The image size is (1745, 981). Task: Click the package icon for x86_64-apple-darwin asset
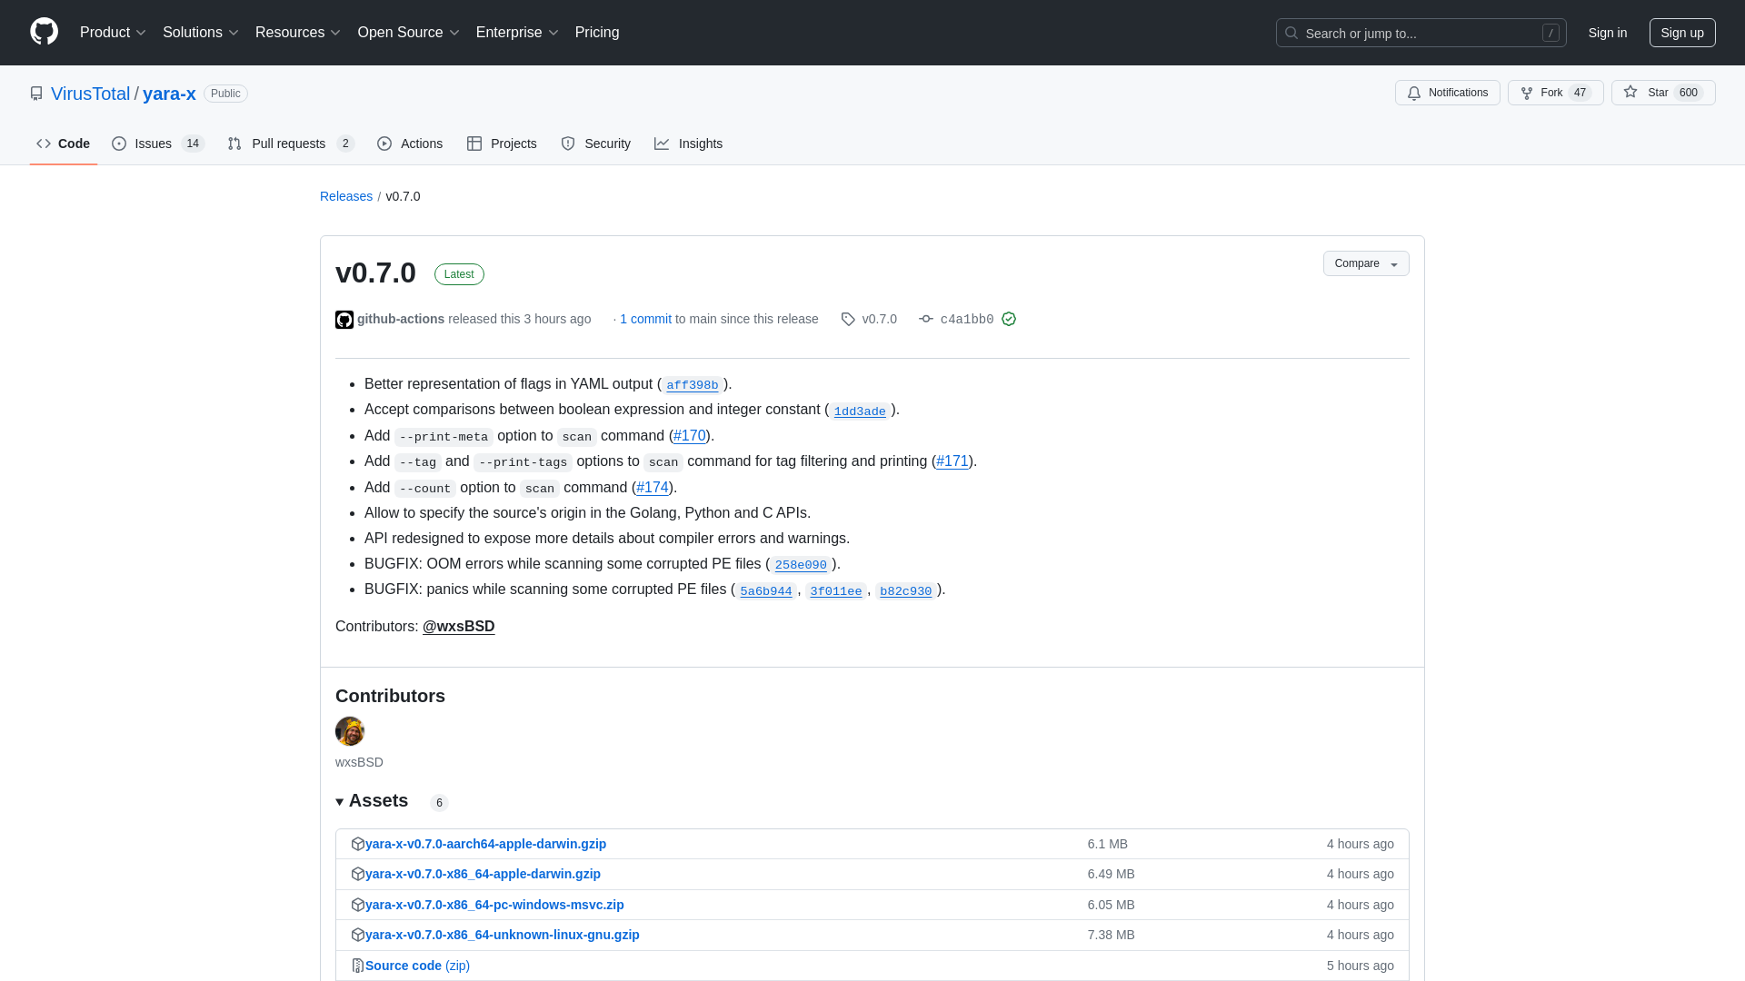pos(358,874)
